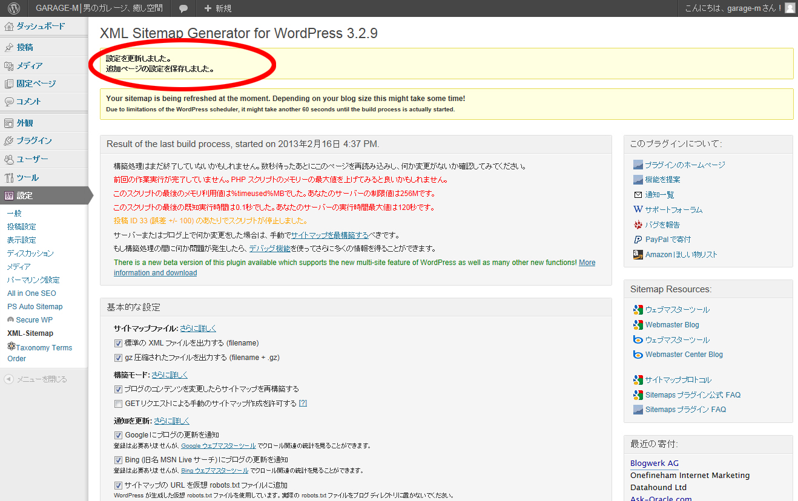
Task: Click envelope icon beside 通知一覧
Action: (x=638, y=195)
